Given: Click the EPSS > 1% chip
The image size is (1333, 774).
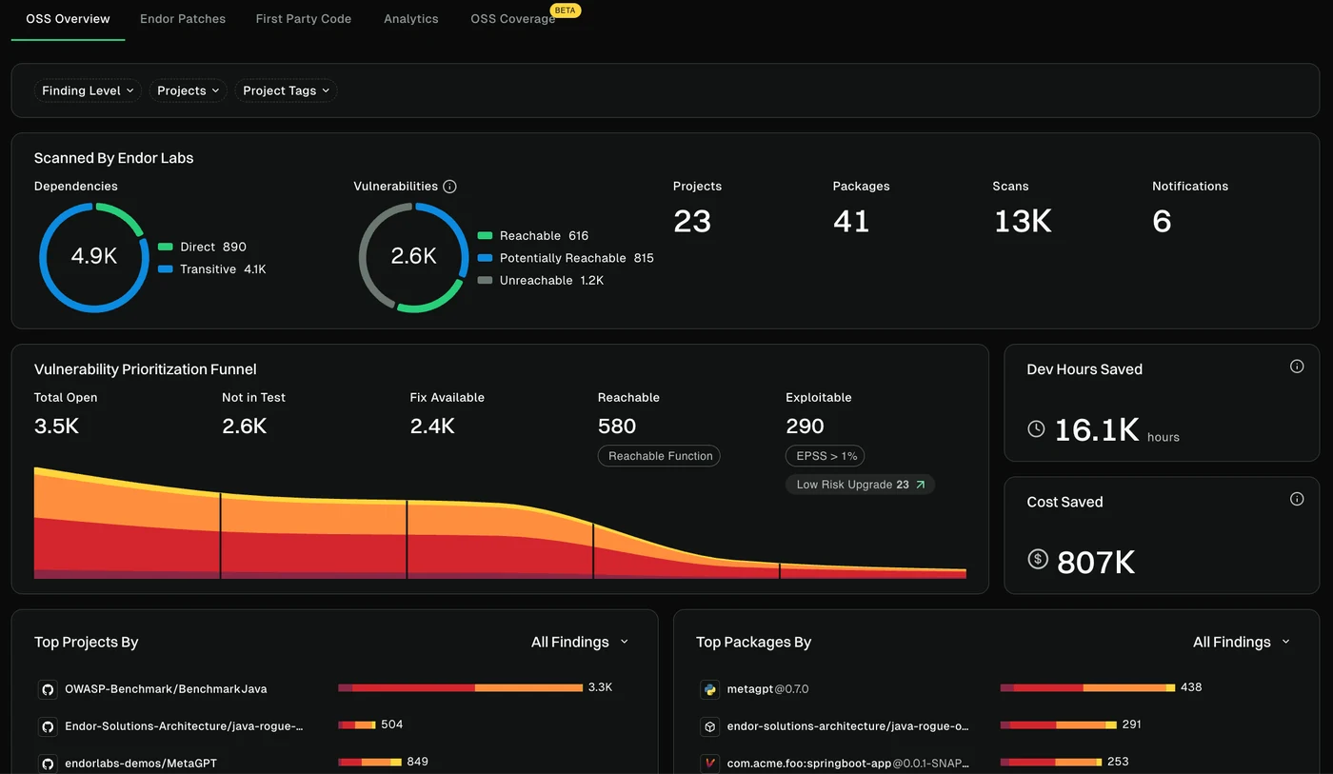Looking at the screenshot, I should click(x=826, y=456).
